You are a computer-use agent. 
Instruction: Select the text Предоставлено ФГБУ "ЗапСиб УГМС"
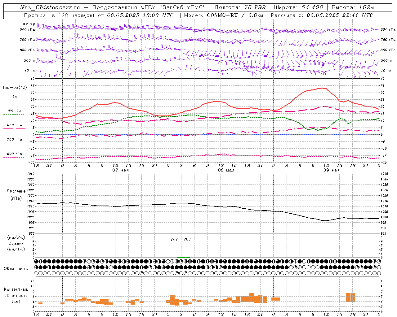click(149, 7)
